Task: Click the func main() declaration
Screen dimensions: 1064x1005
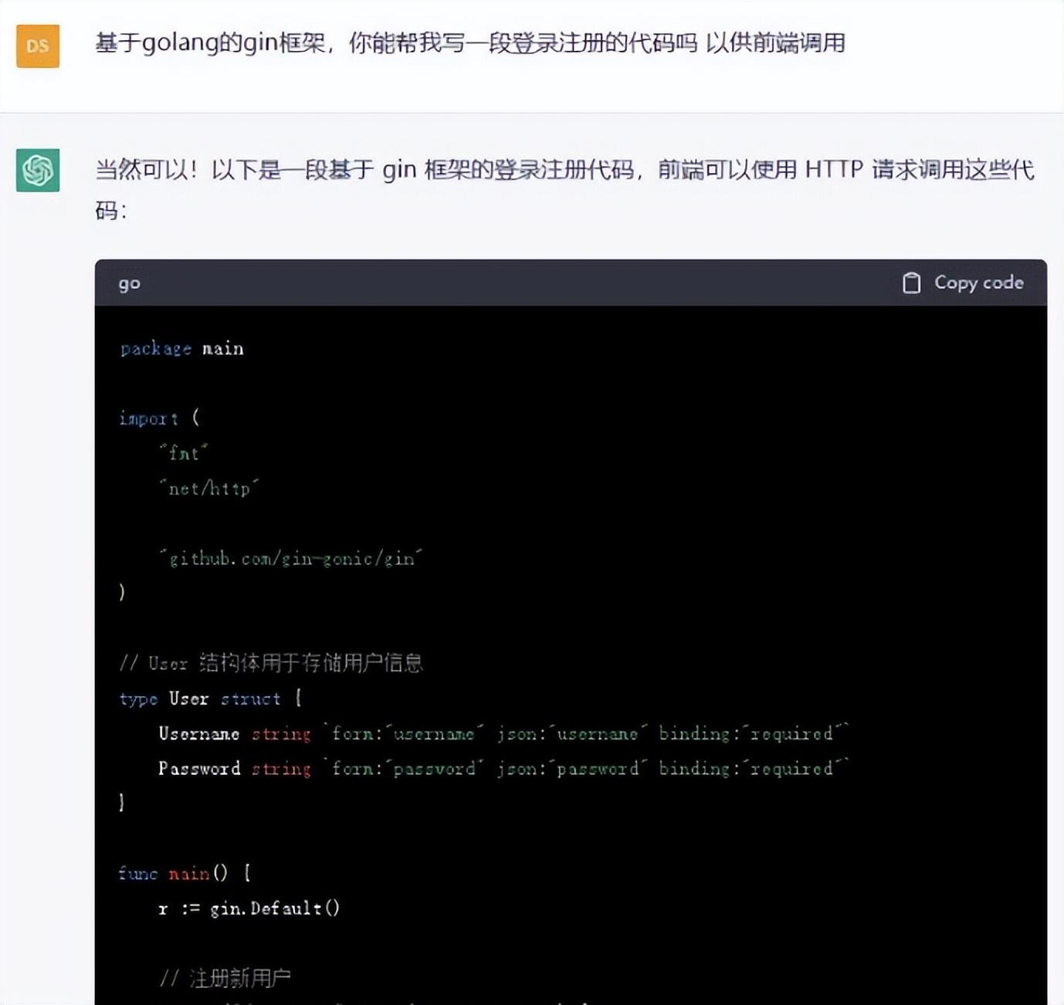Action: [184, 873]
